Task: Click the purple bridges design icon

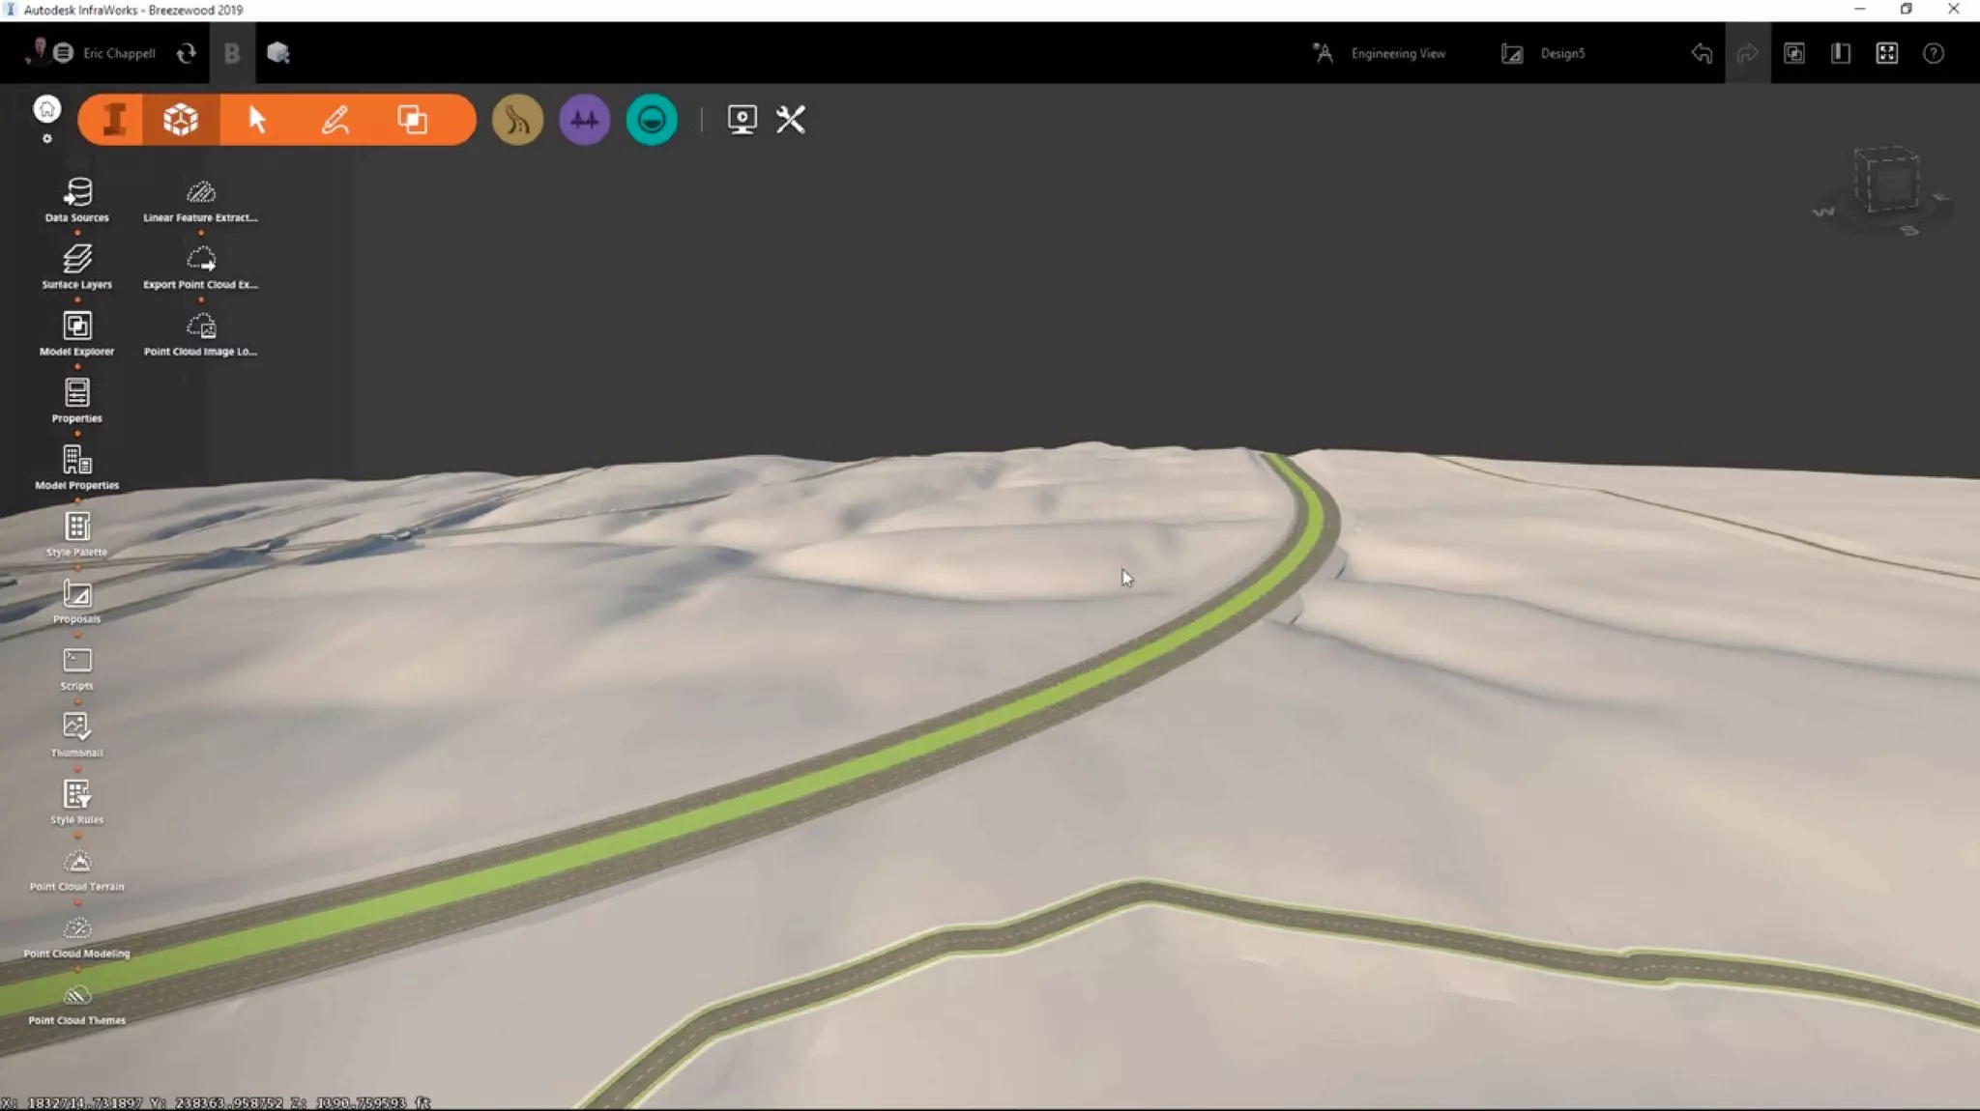Action: pyautogui.click(x=584, y=120)
